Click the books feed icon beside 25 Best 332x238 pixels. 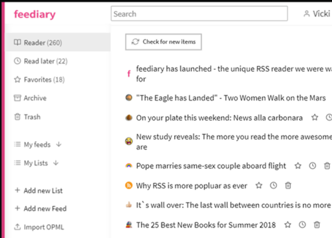coord(129,225)
